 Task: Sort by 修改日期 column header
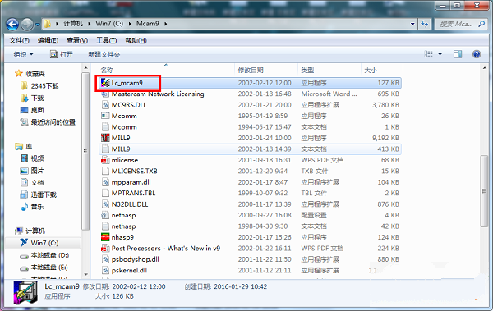(251, 70)
